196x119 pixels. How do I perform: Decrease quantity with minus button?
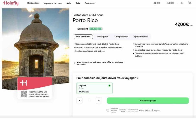click(80, 100)
